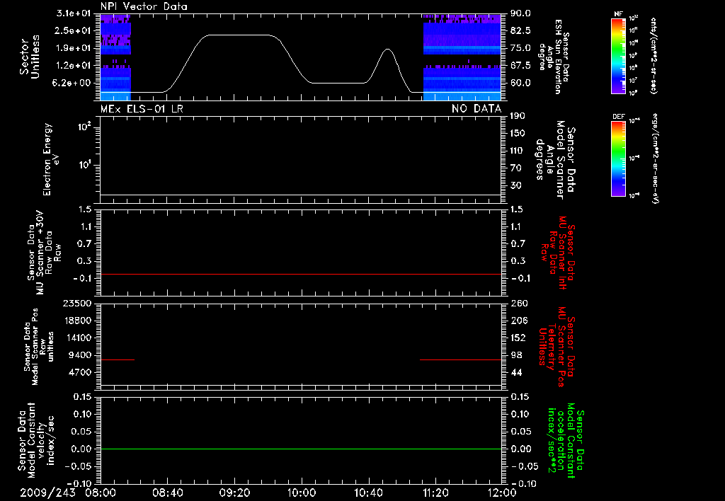Select the "MEx ELS-01 LR" panel title
Viewport: 725px width, 501px height.
coord(142,108)
